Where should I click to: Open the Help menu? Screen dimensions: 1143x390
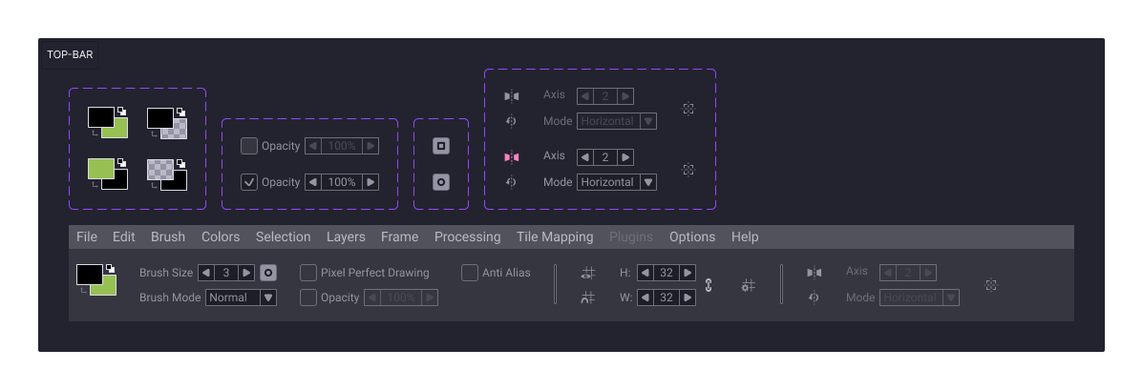[745, 236]
